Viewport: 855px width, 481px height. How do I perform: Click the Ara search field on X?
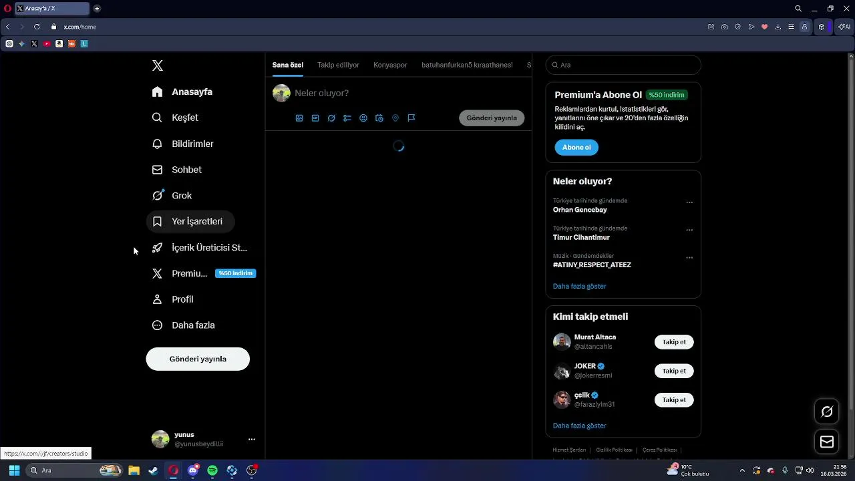click(623, 65)
